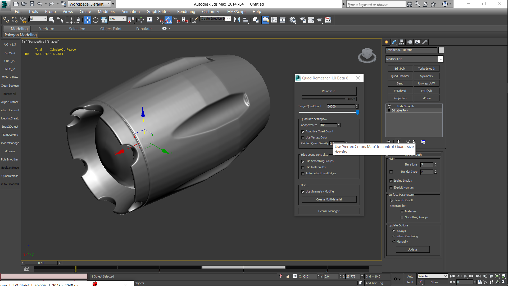This screenshot has width=508, height=286.
Task: Click the Unwrap UVW tool icon
Action: coord(426,83)
